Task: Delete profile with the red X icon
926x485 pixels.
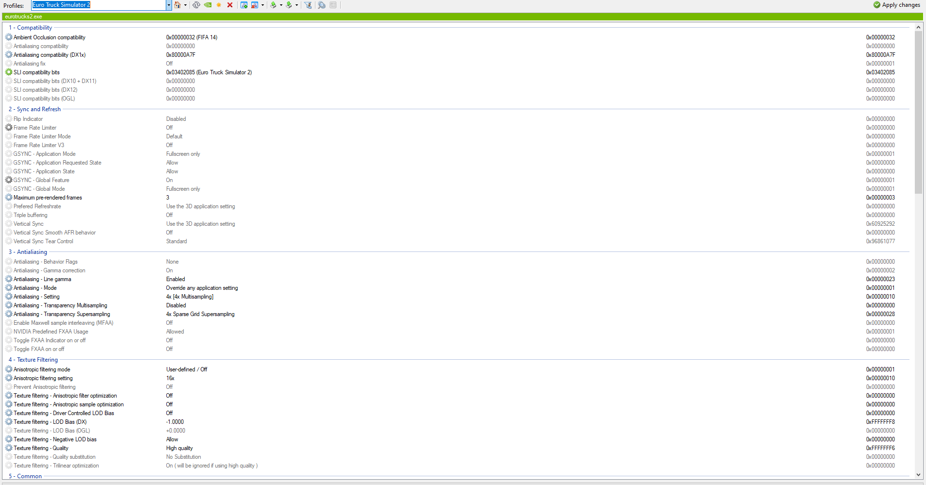Action: click(x=230, y=5)
